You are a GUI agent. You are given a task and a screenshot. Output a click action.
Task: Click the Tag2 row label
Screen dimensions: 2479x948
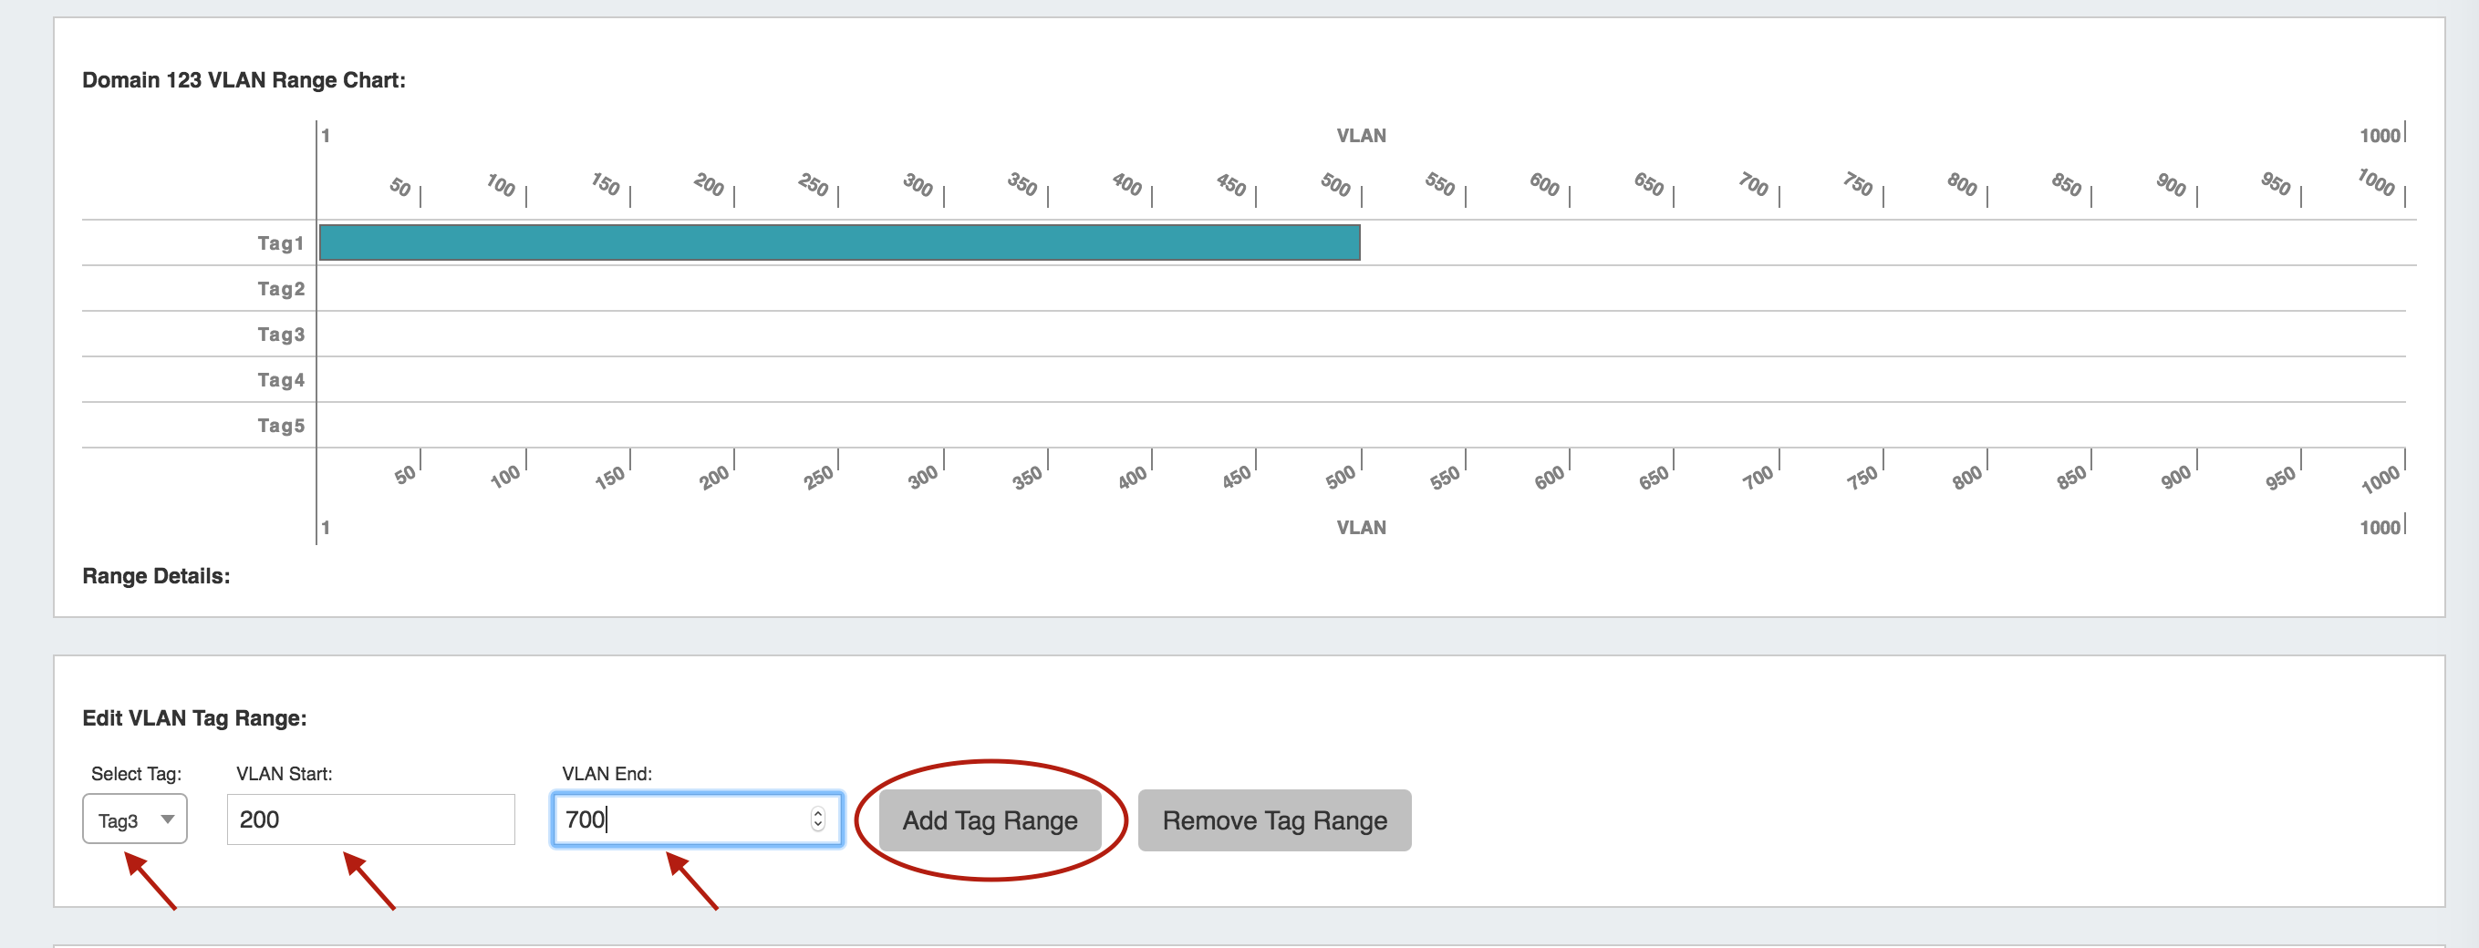tap(280, 288)
